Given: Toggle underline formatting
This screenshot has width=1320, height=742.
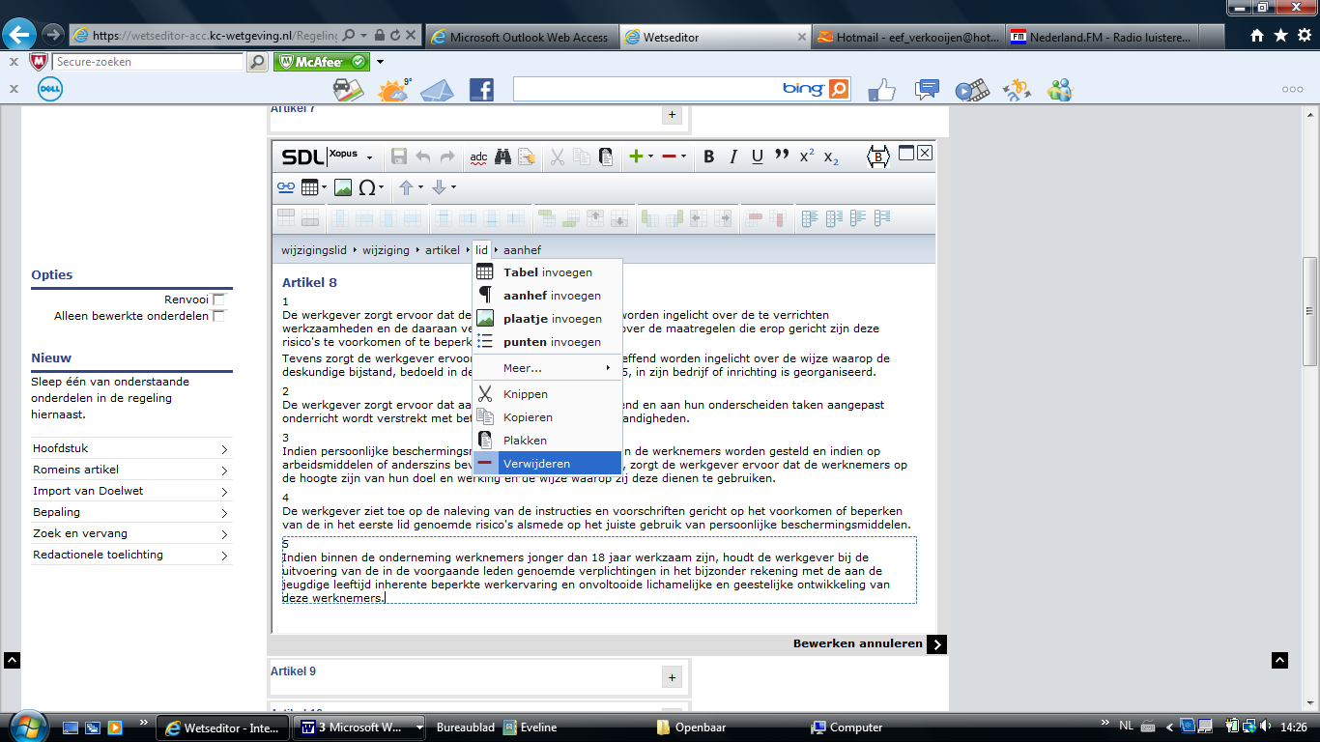Looking at the screenshot, I should click(758, 157).
